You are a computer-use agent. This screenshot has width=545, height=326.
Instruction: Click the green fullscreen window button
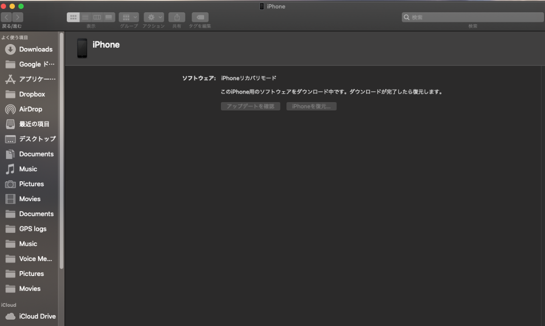pyautogui.click(x=21, y=6)
